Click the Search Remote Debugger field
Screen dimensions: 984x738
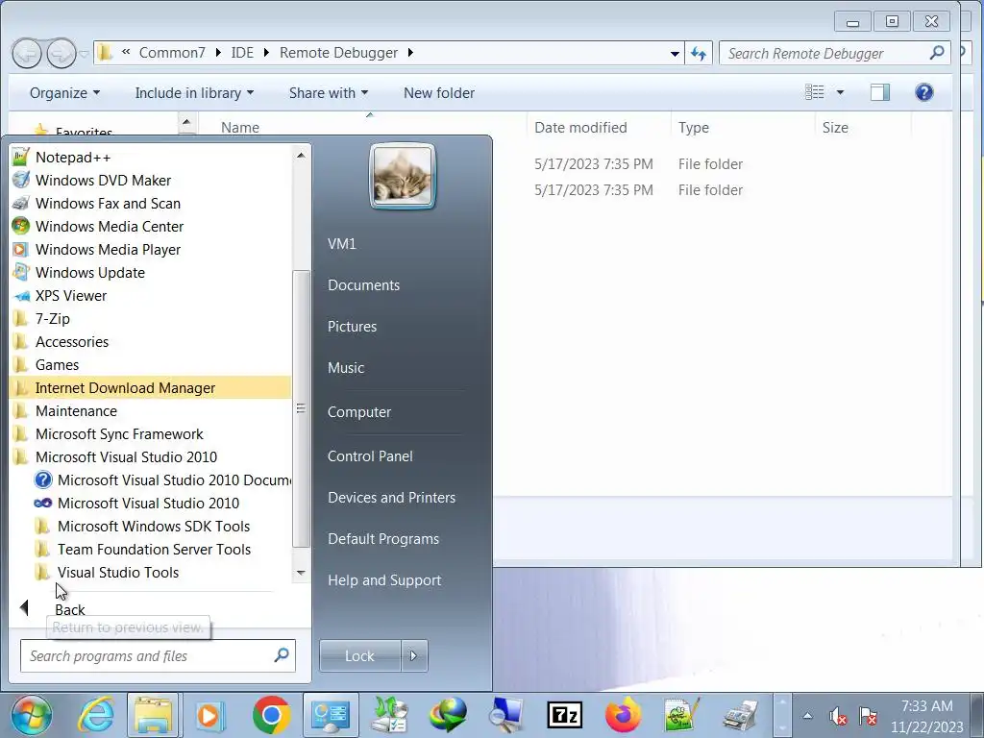pos(833,54)
